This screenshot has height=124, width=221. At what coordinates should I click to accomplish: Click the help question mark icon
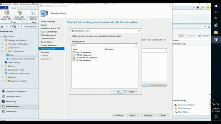(x=198, y=8)
